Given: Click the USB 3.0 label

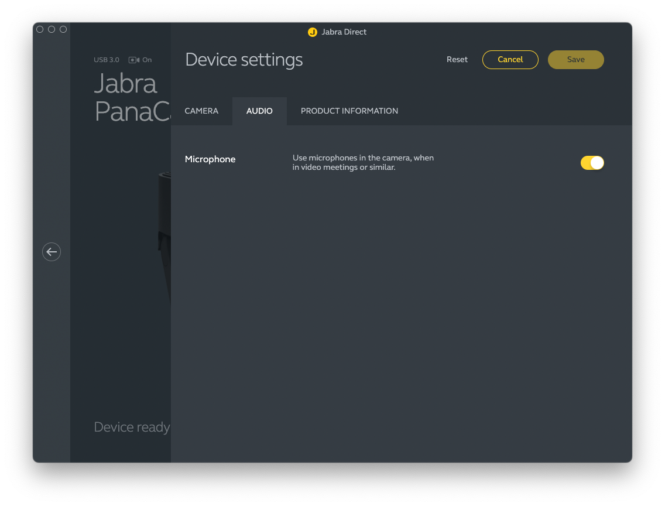Looking at the screenshot, I should coord(107,60).
